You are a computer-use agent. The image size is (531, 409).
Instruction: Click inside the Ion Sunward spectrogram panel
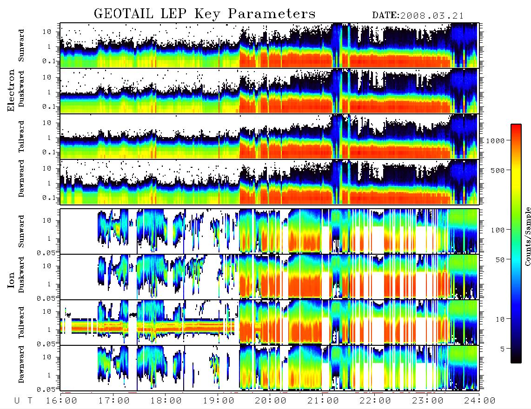(x=270, y=231)
